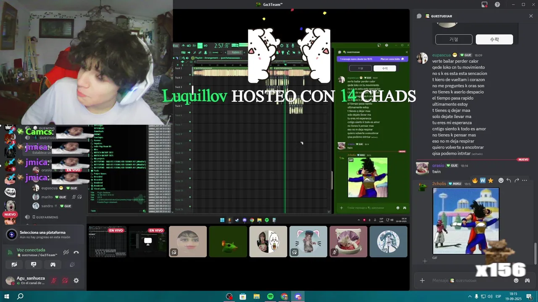Open the Windows notification center
This screenshot has height=302, width=538.
pyautogui.click(x=529, y=297)
